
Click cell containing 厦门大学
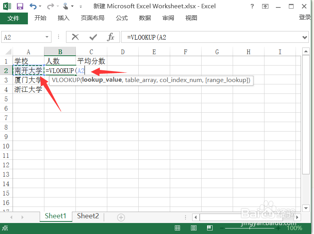click(28, 80)
